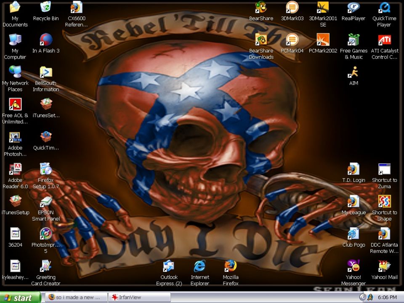Viewport: 404px width, 303px height.
Task: Click the 6:06 PM taskbar clock
Action: coord(387,298)
